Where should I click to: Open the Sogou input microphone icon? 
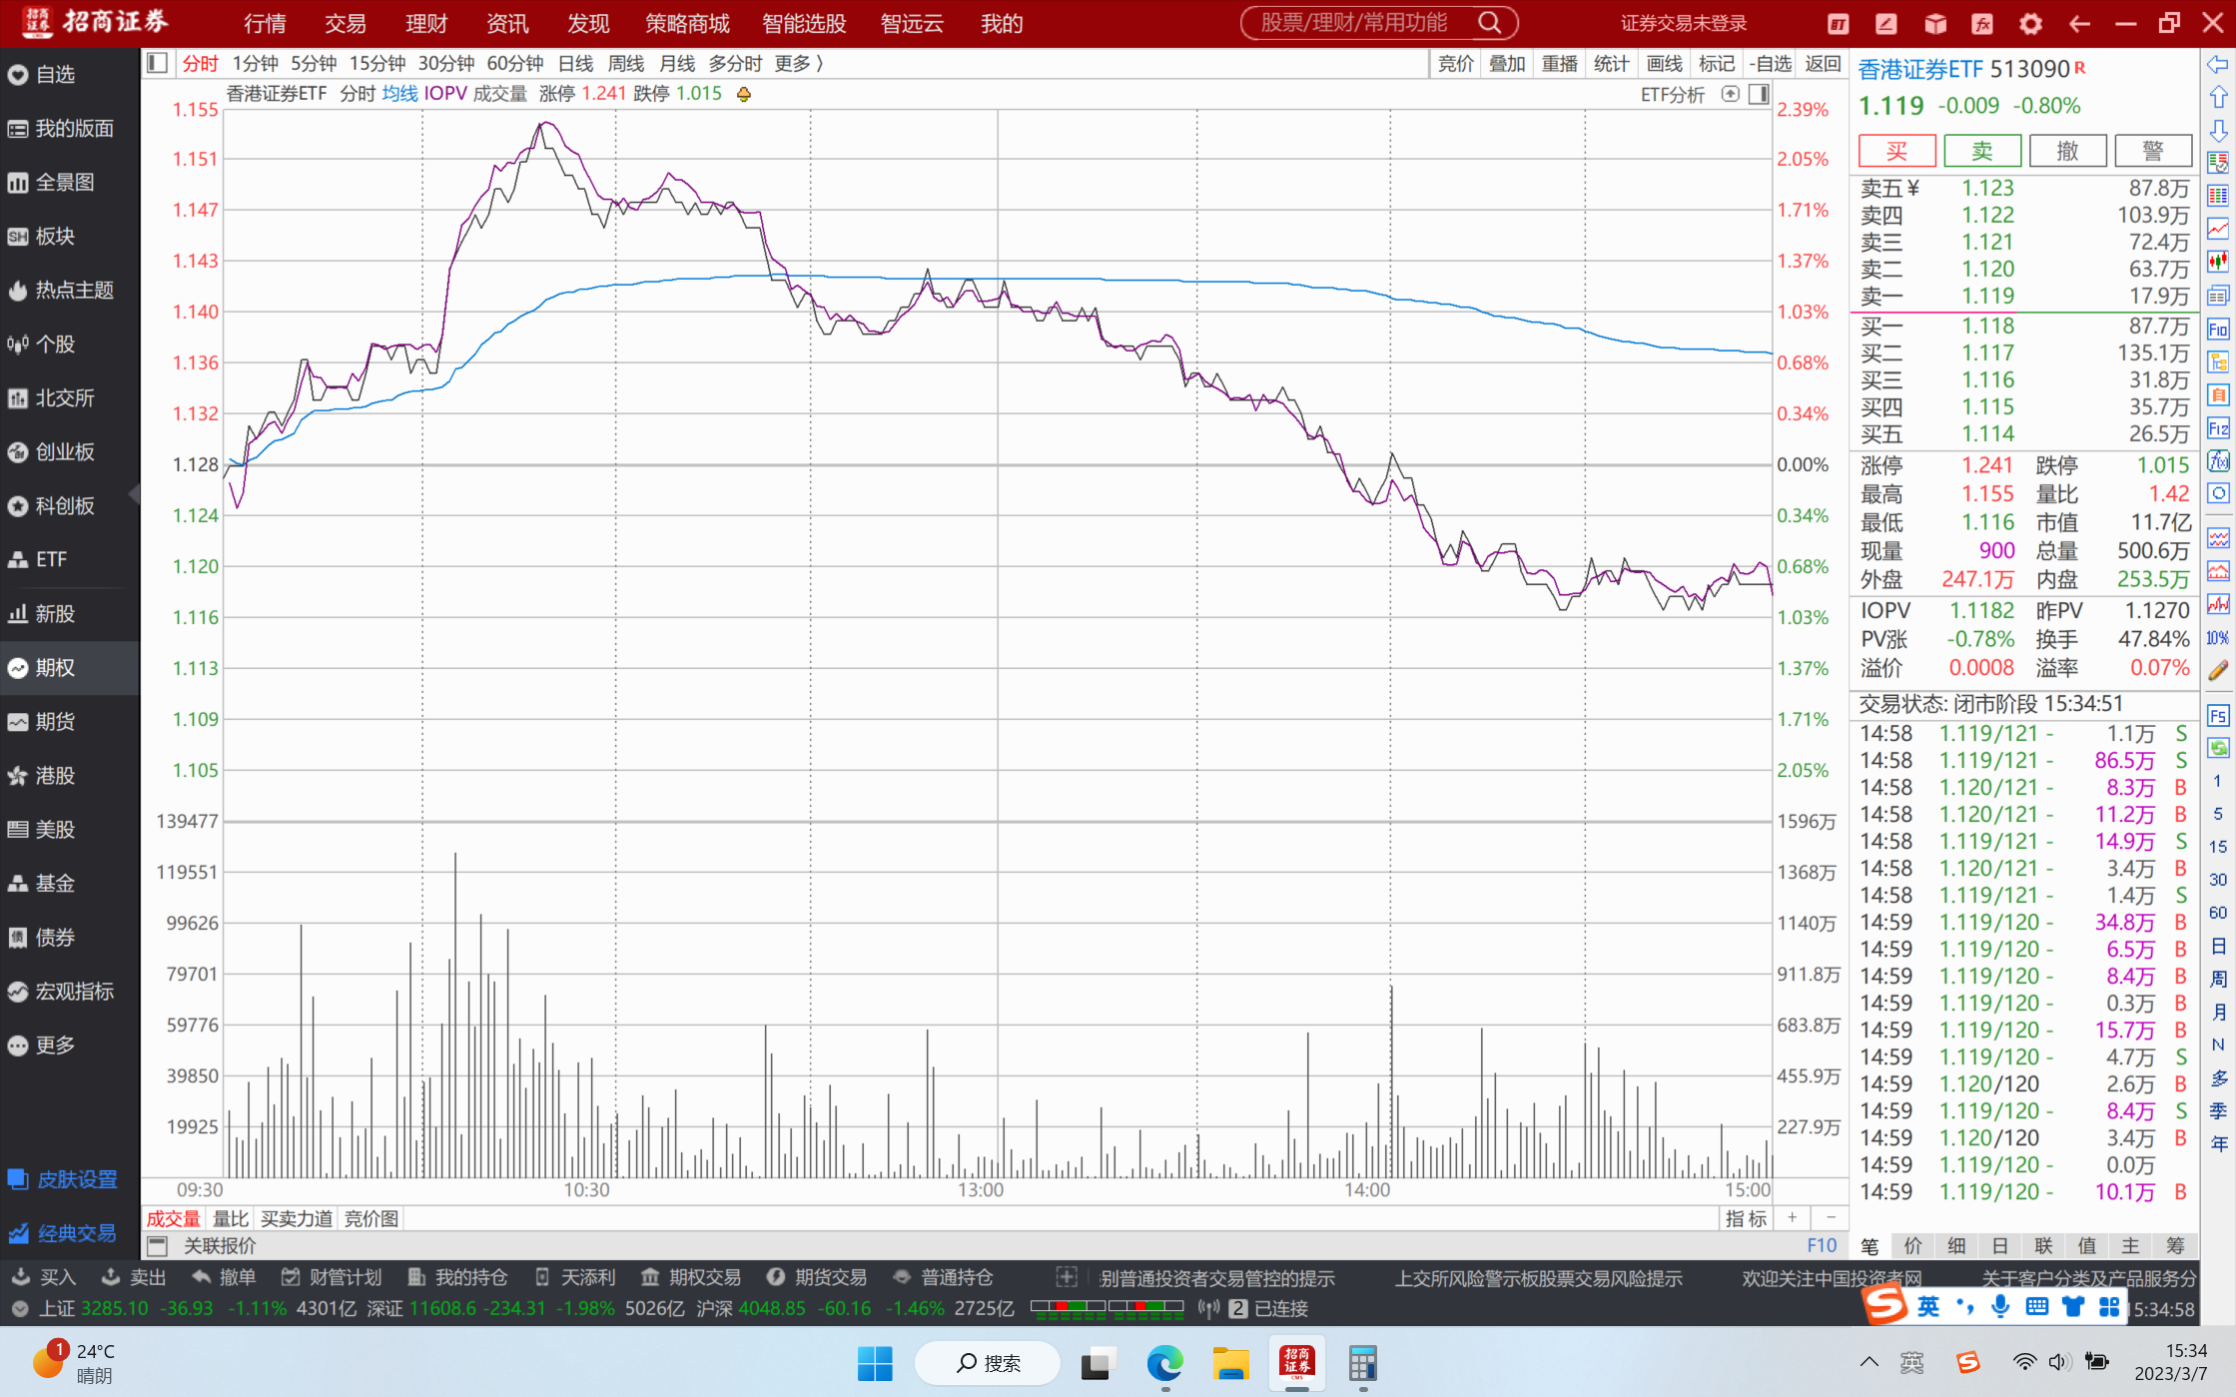point(2000,1306)
